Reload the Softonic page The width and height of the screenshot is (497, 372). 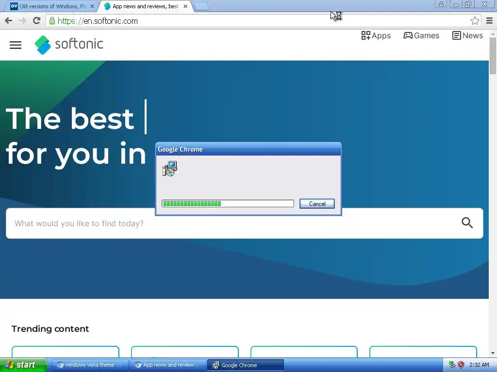tap(37, 21)
